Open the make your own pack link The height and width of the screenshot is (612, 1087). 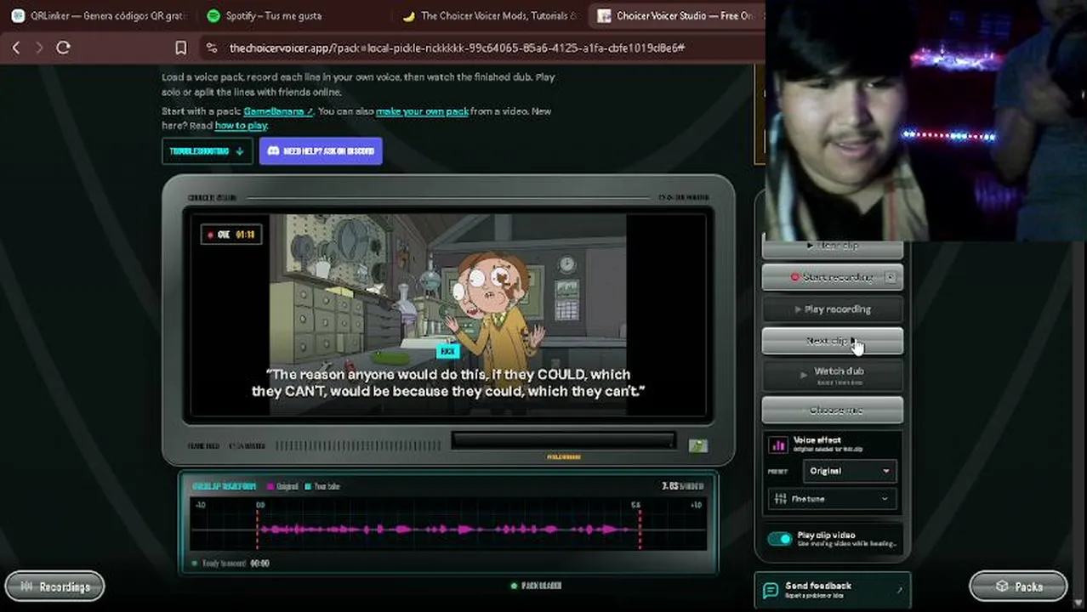(x=422, y=111)
